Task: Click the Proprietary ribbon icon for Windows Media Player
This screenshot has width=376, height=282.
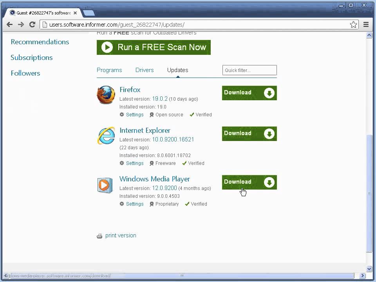Action: coord(152,204)
